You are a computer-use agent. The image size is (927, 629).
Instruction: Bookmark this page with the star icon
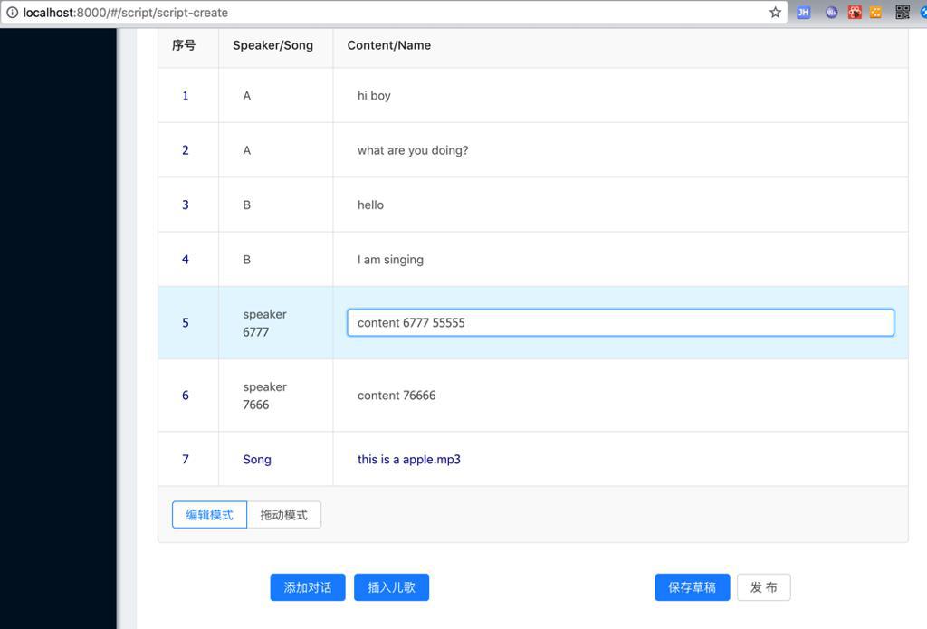click(x=775, y=13)
